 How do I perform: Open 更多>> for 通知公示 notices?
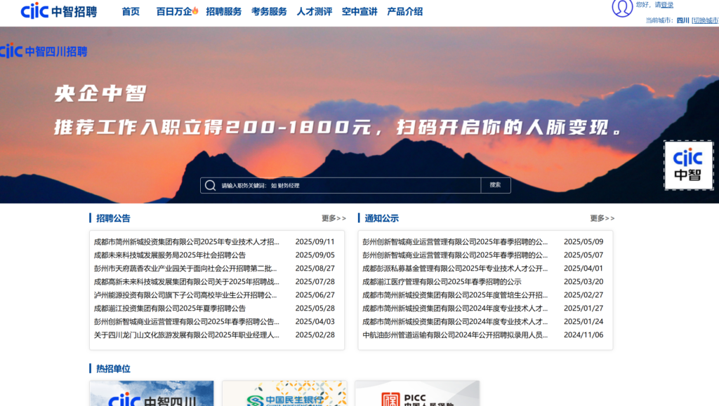point(600,218)
